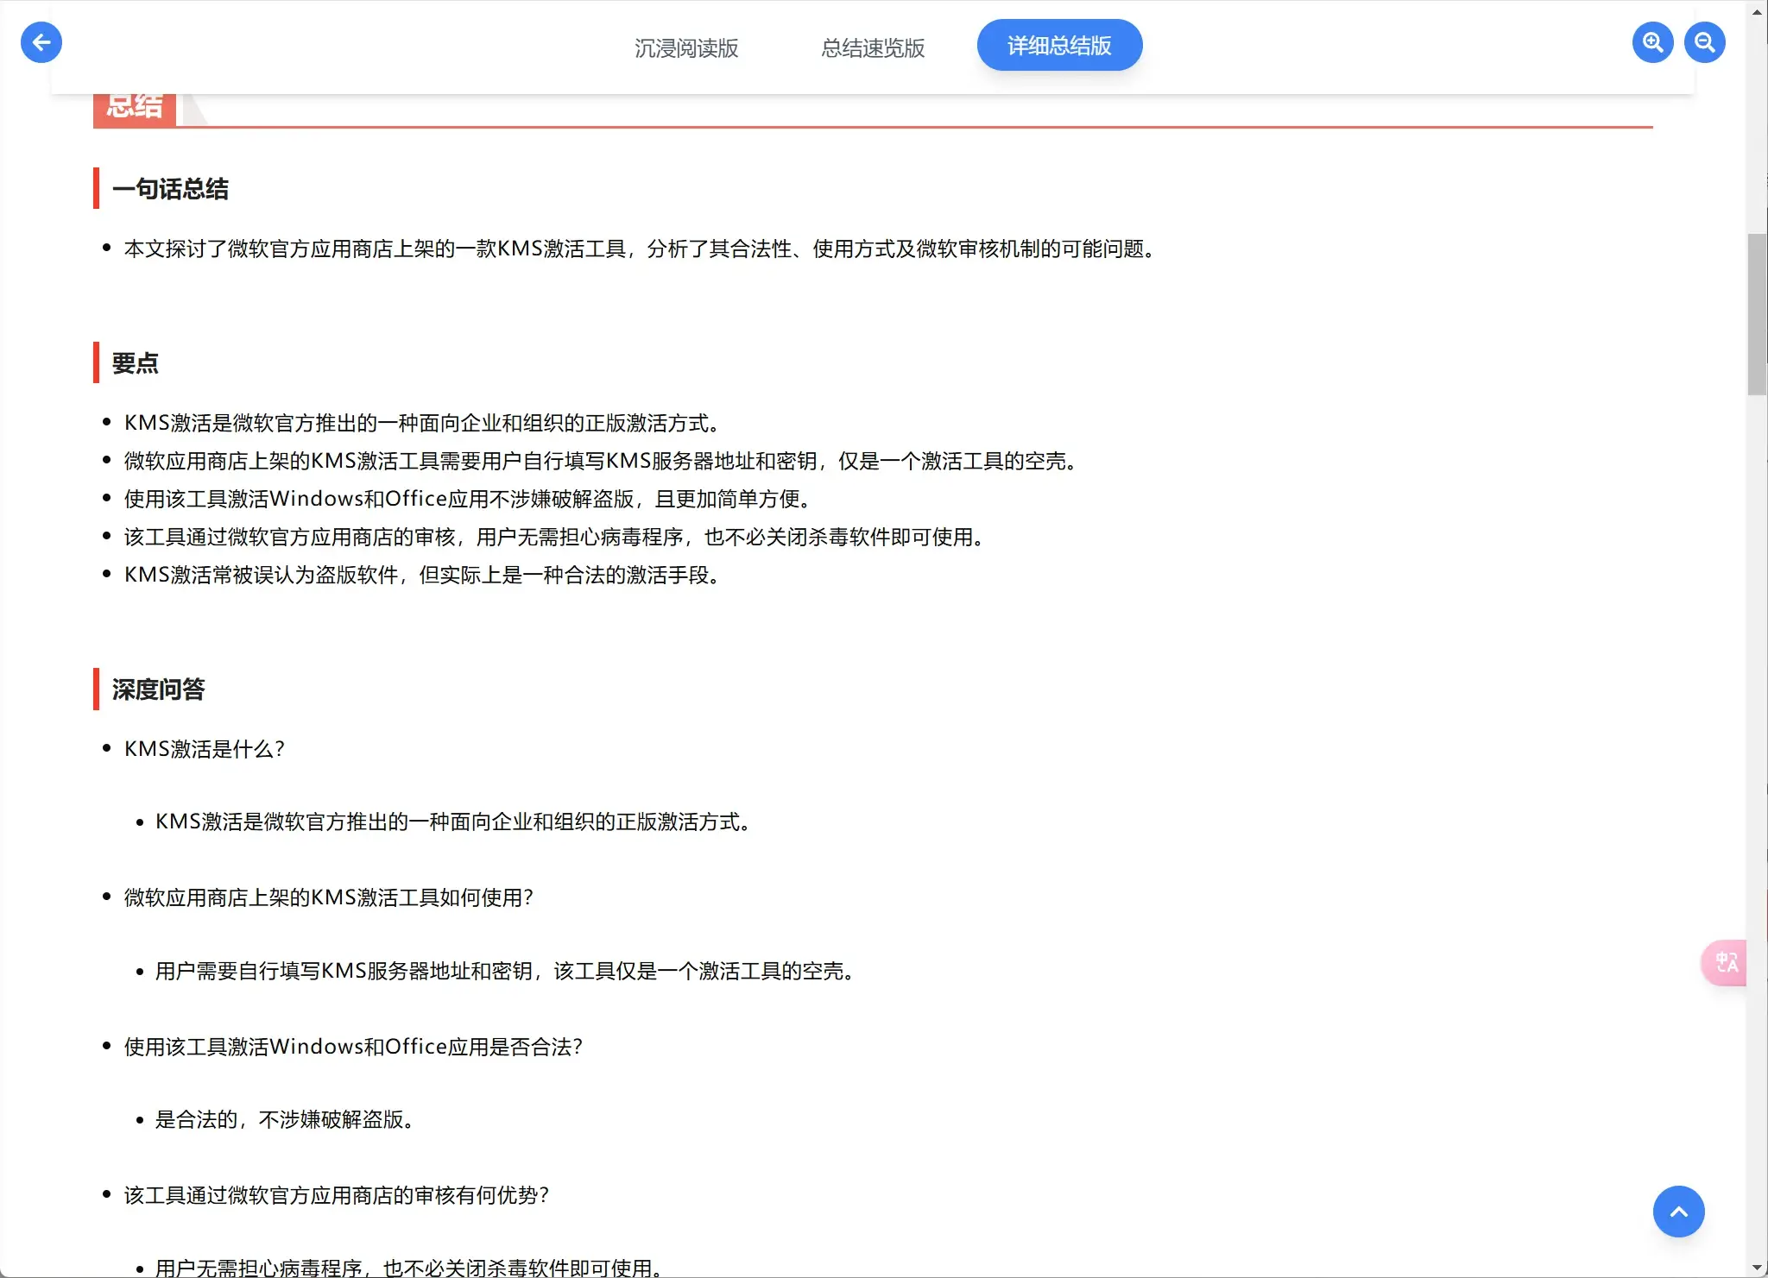Click the 深度问答 heading
This screenshot has width=1768, height=1278.
(158, 689)
